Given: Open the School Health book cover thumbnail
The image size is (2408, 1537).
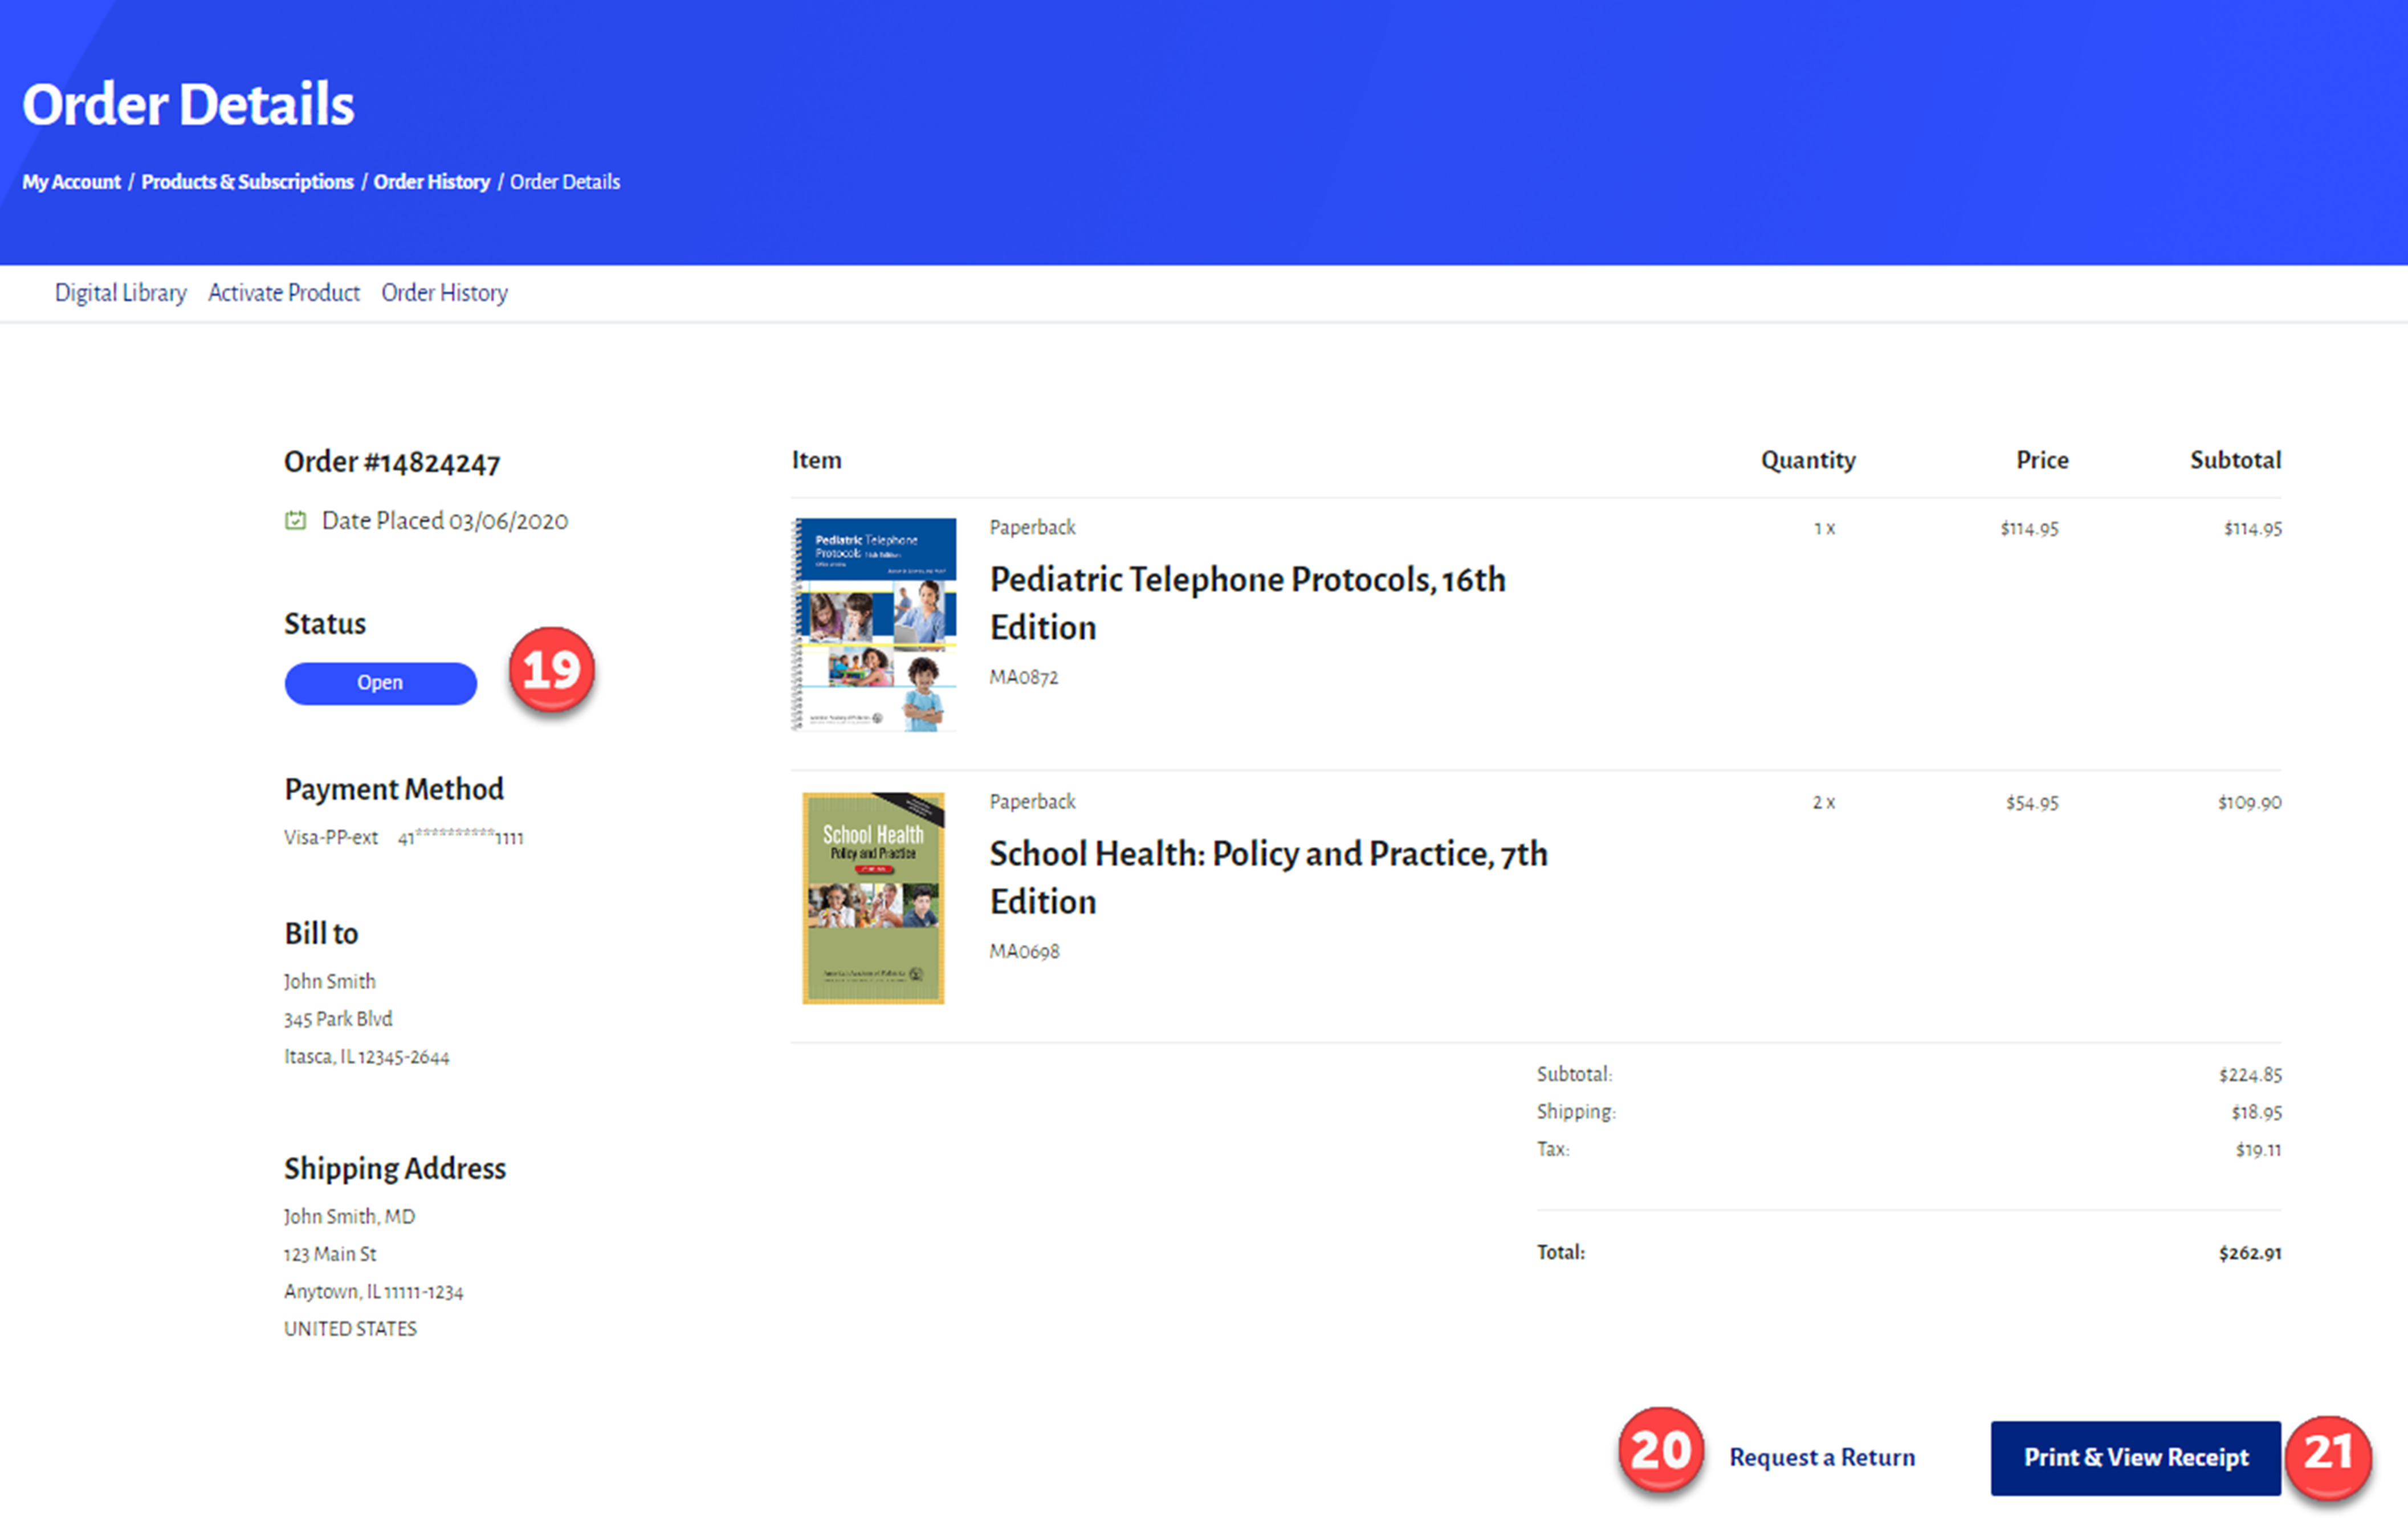Looking at the screenshot, I should [x=873, y=897].
